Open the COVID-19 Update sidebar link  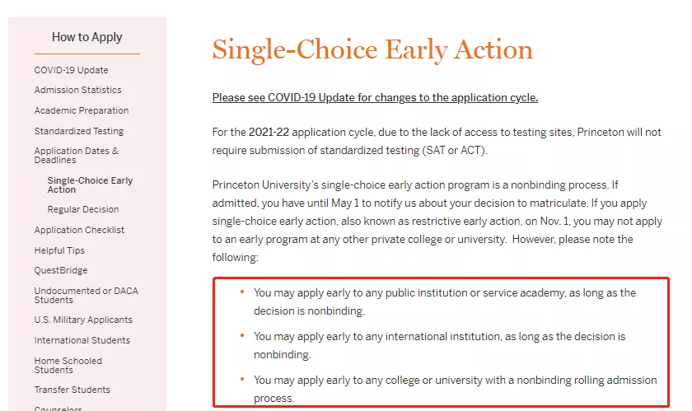[71, 70]
